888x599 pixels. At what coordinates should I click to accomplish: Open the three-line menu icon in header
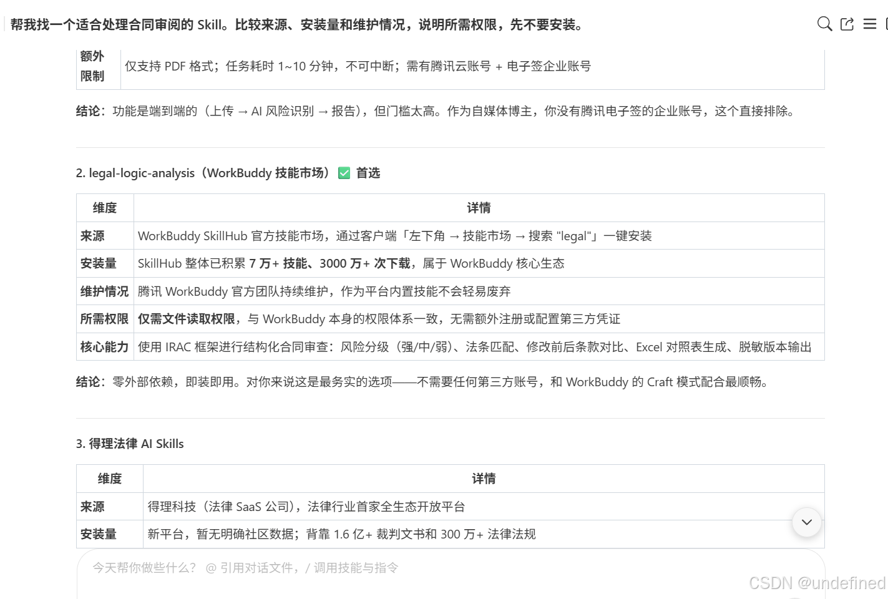click(x=870, y=24)
